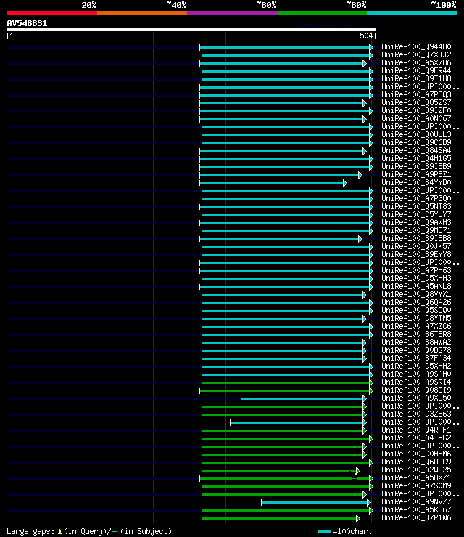Select the UniRef100_B9IEB9 label

pyautogui.click(x=416, y=166)
